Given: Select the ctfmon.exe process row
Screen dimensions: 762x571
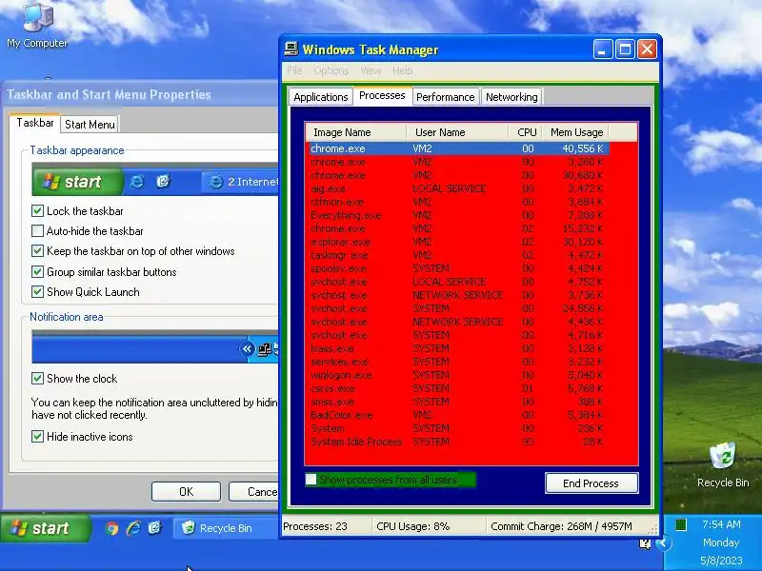Looking at the screenshot, I should point(459,202).
